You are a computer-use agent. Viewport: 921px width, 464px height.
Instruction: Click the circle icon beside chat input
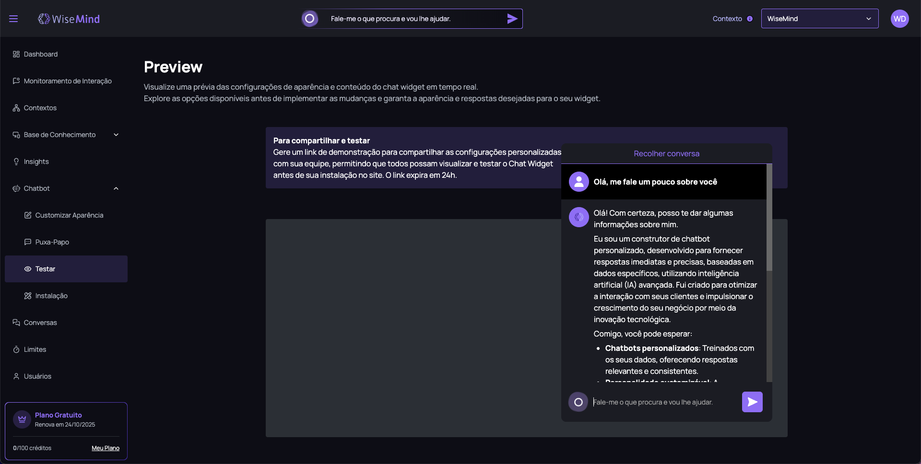579,402
